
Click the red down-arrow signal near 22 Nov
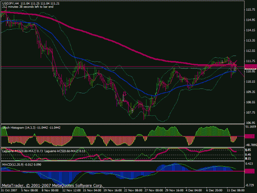coord(125,94)
